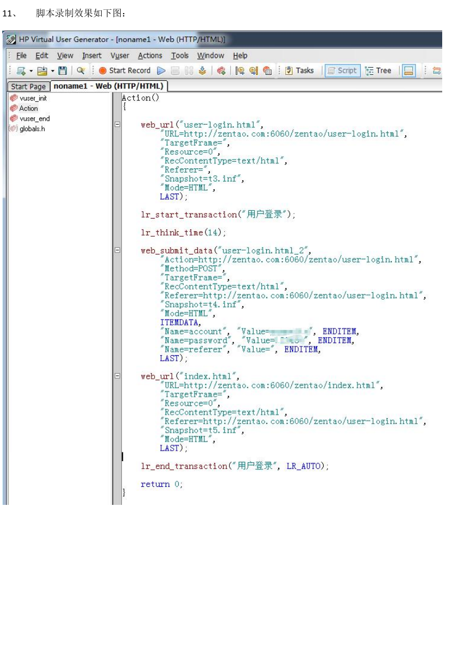
Task: Open the Vuser menu
Action: pos(120,55)
